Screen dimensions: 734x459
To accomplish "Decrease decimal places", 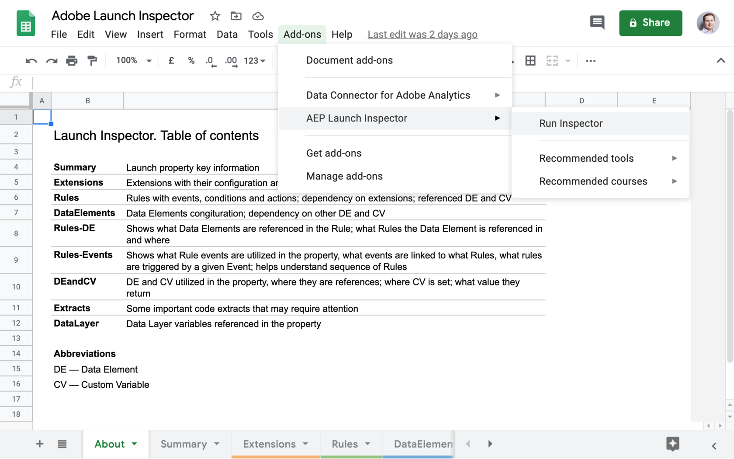I will (x=210, y=61).
